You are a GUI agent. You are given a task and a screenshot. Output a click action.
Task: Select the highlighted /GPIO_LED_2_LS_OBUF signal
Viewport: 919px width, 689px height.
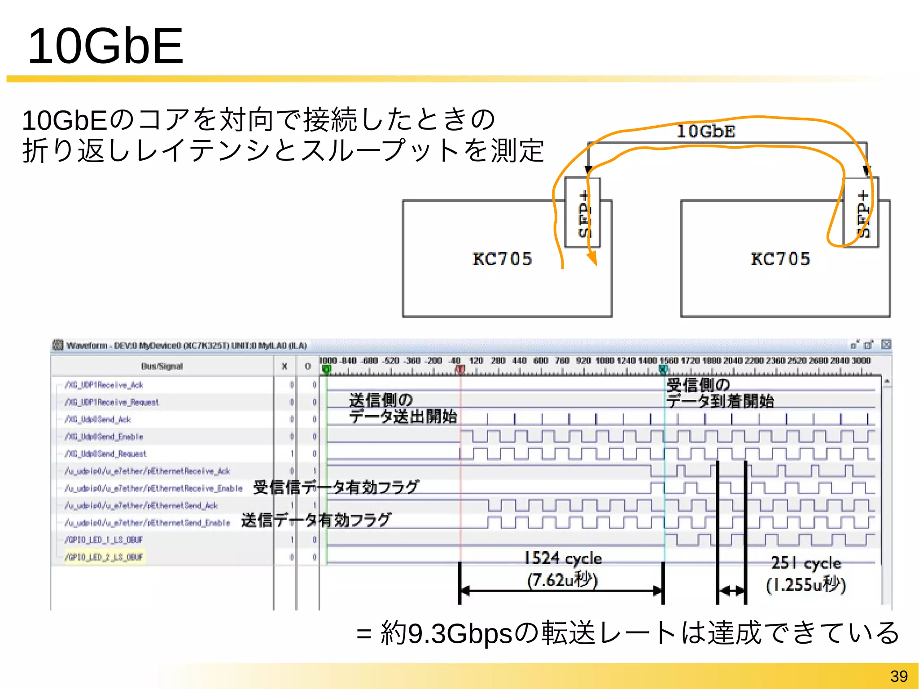point(105,557)
